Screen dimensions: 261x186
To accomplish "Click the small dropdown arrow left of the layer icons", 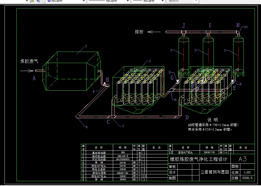I will (27, 1).
